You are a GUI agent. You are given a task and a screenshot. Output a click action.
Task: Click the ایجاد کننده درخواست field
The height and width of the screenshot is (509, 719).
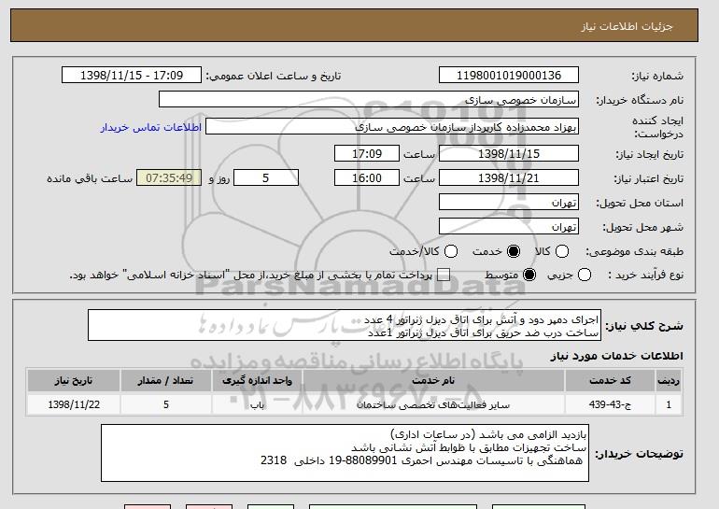392,127
